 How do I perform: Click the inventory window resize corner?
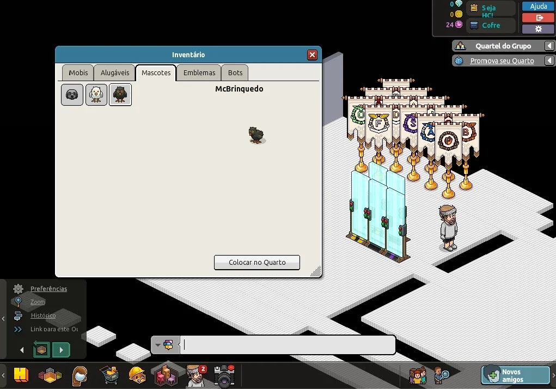coord(316,271)
